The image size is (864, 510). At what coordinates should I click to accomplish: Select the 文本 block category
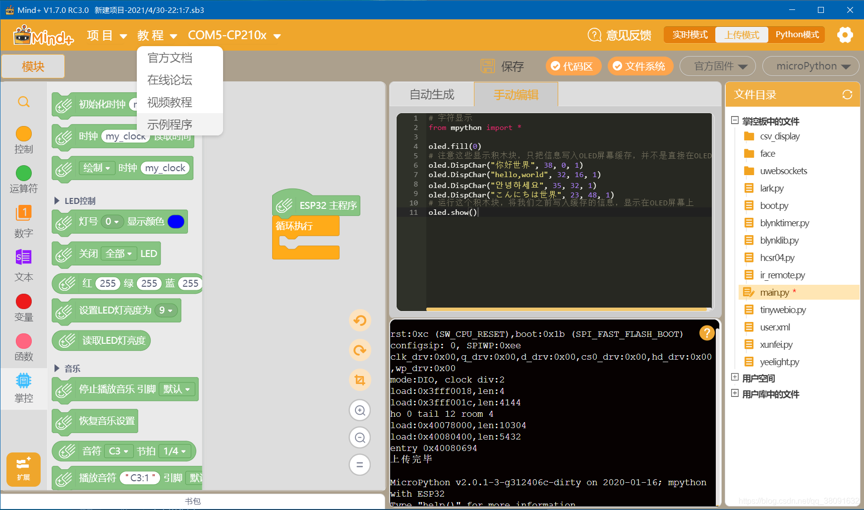click(x=24, y=265)
